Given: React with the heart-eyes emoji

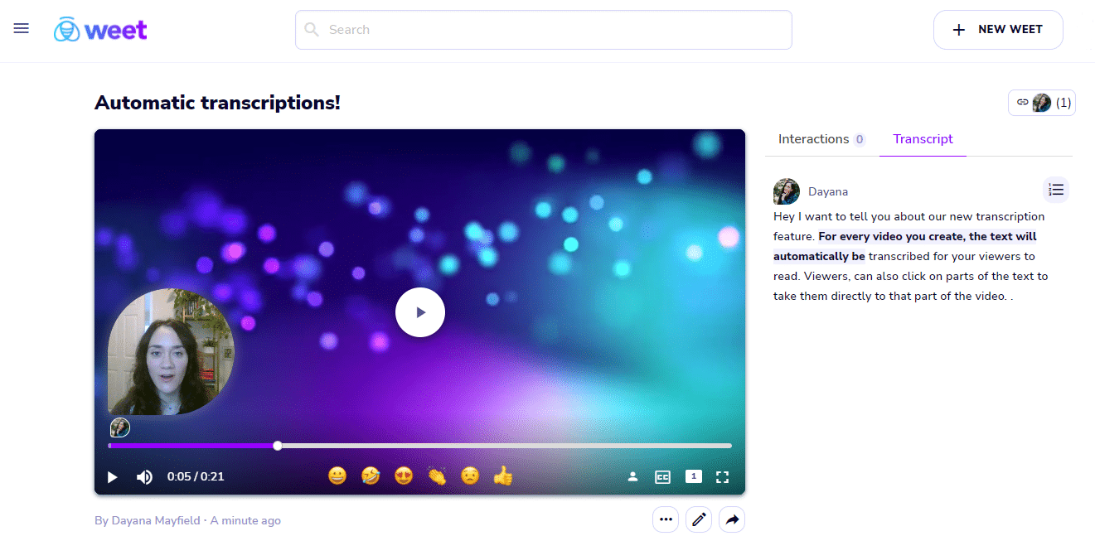Looking at the screenshot, I should 404,476.
